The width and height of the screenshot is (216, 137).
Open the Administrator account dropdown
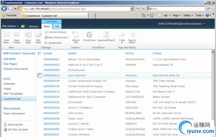coord(181,24)
